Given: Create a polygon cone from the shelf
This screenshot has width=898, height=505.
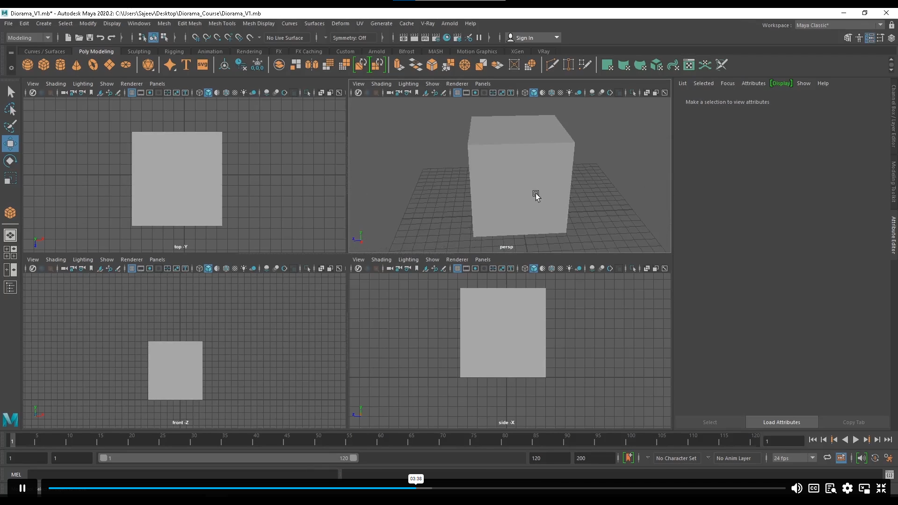Looking at the screenshot, I should pyautogui.click(x=76, y=65).
